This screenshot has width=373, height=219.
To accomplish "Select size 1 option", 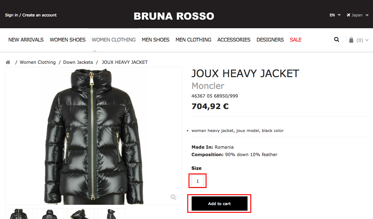I will (198, 181).
